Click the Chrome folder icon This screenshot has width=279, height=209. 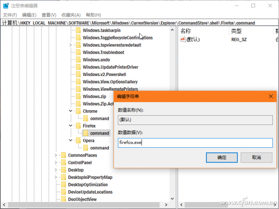78,111
